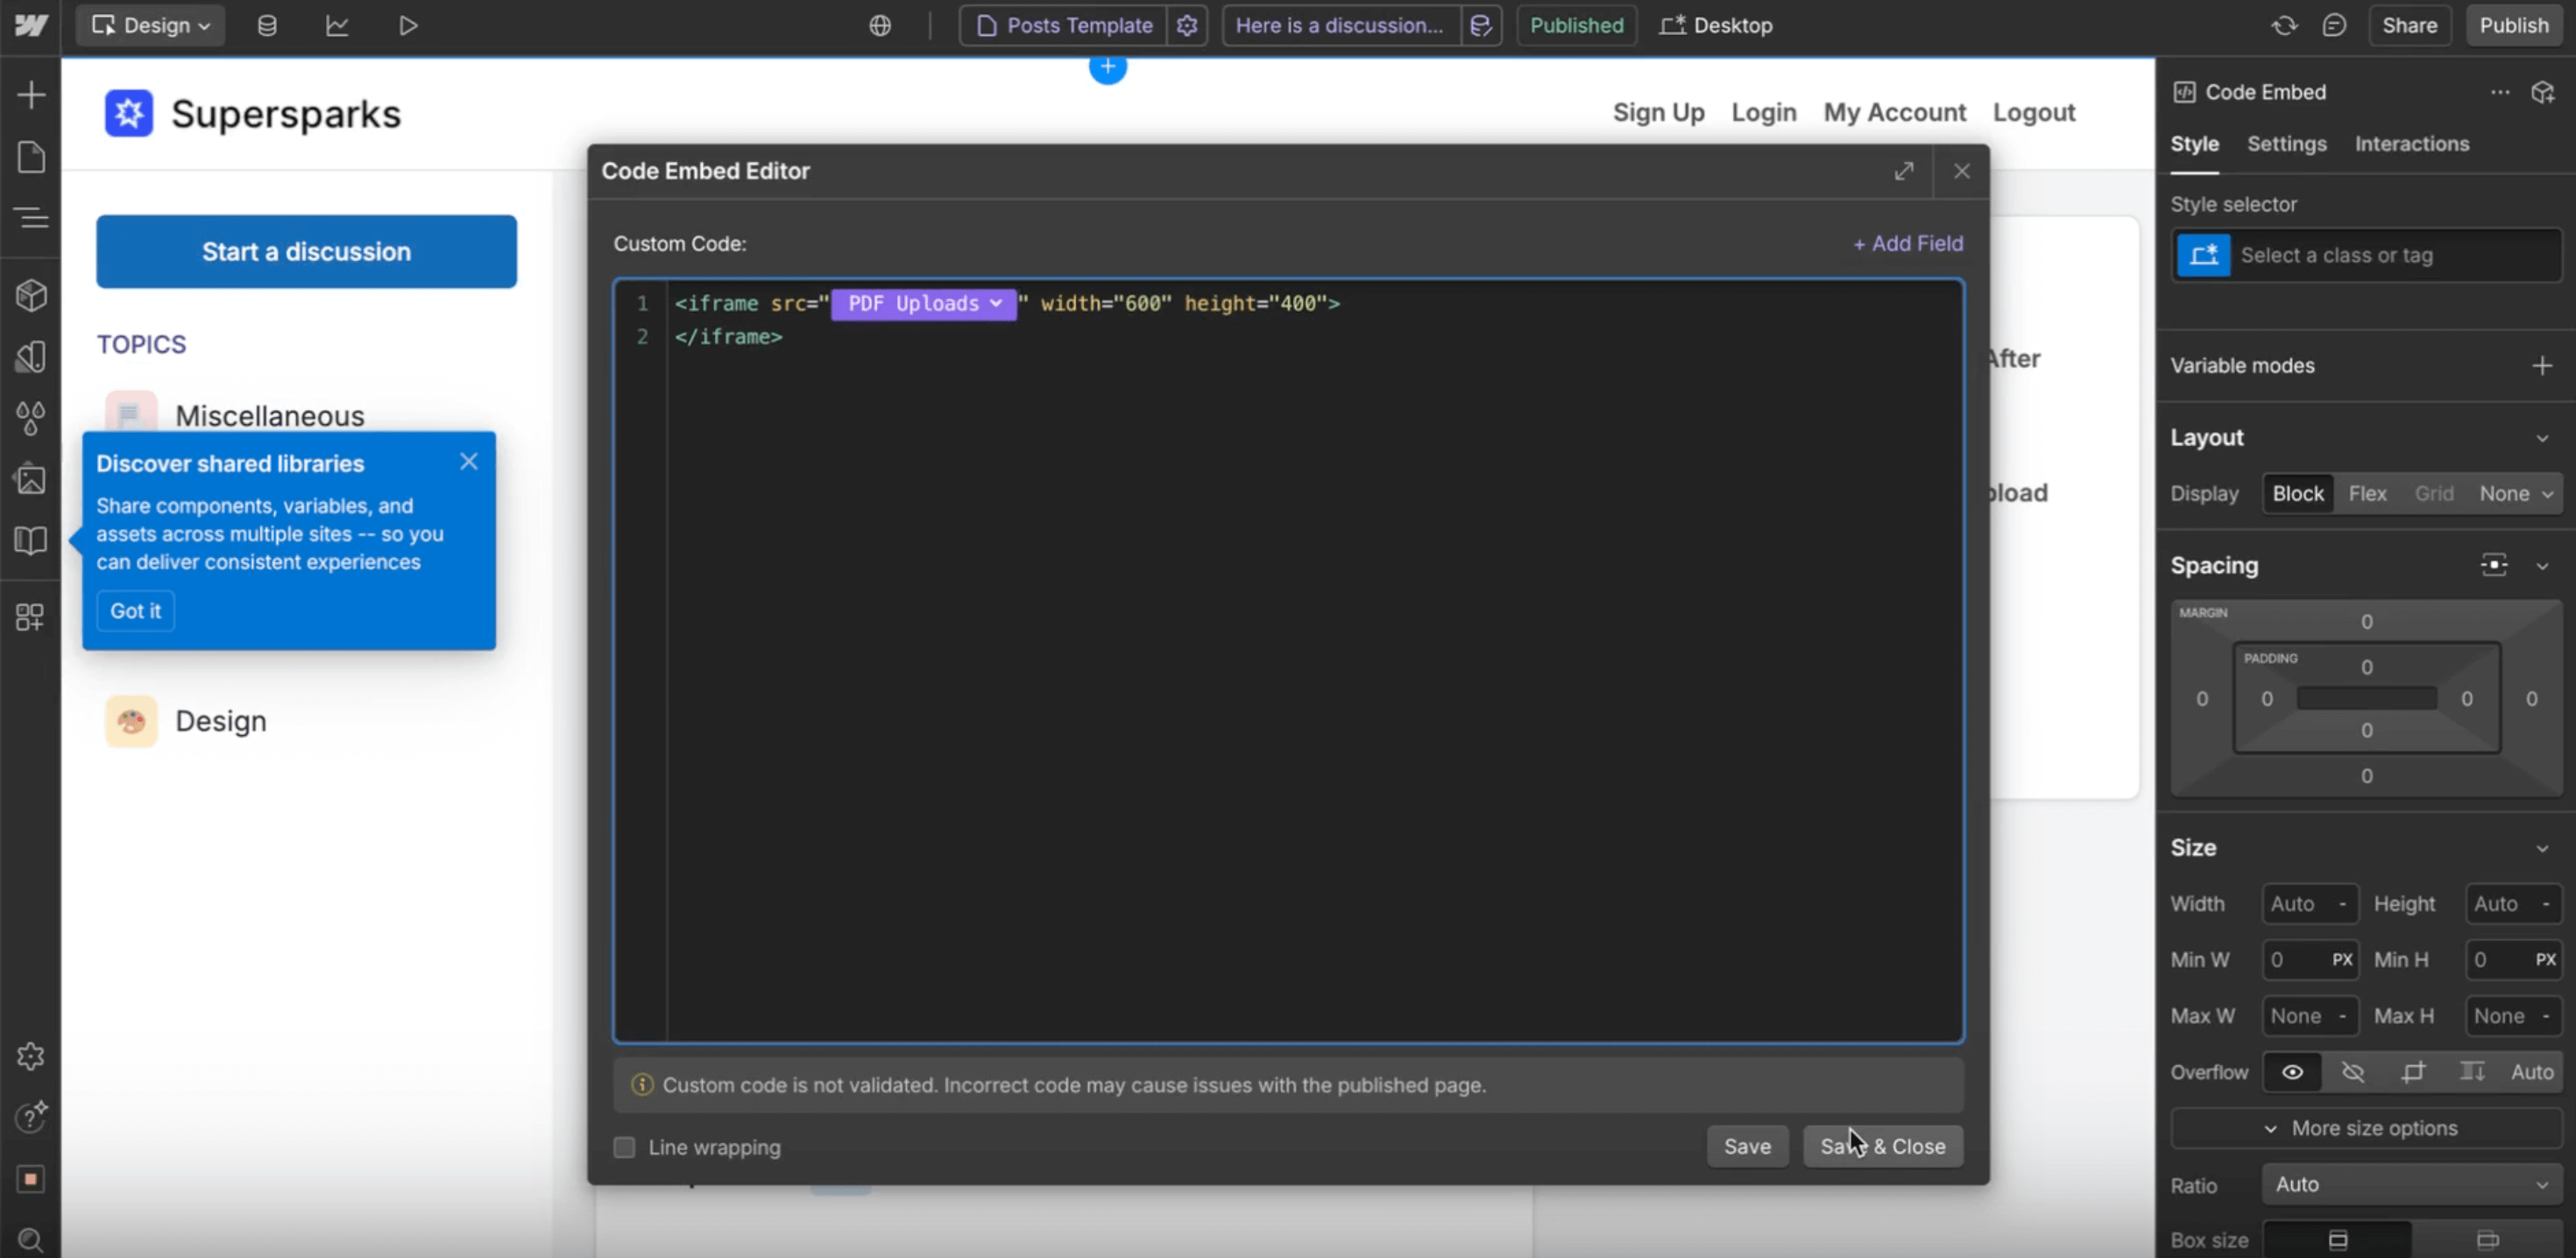Open the Desktop breakpoint selector
Image resolution: width=2576 pixels, height=1258 pixels.
point(1716,25)
